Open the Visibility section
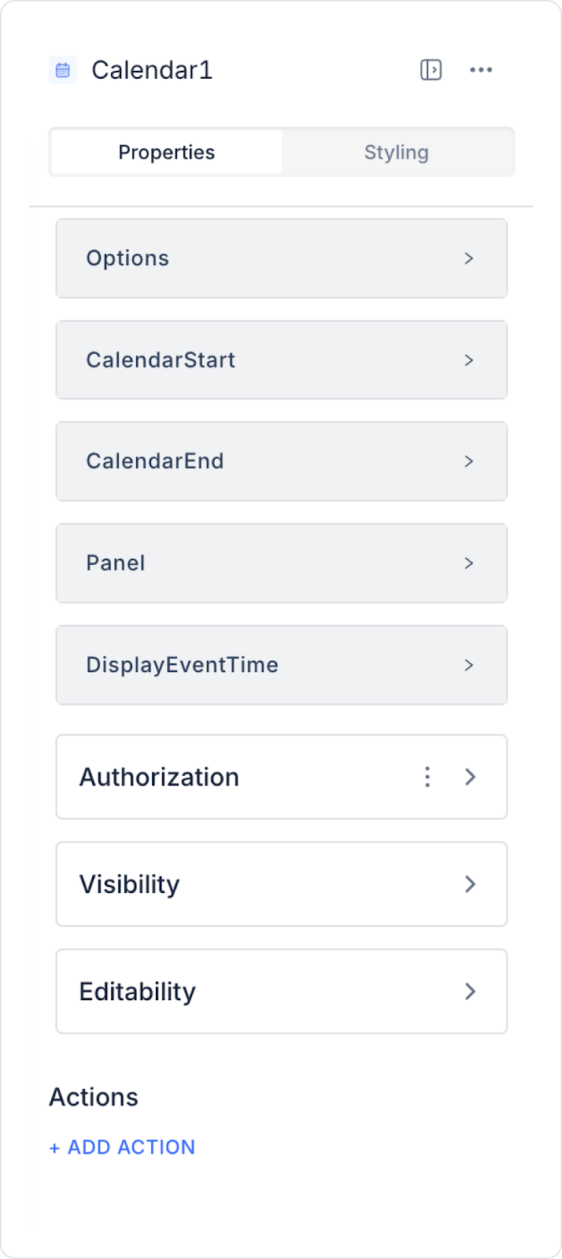 pos(282,884)
